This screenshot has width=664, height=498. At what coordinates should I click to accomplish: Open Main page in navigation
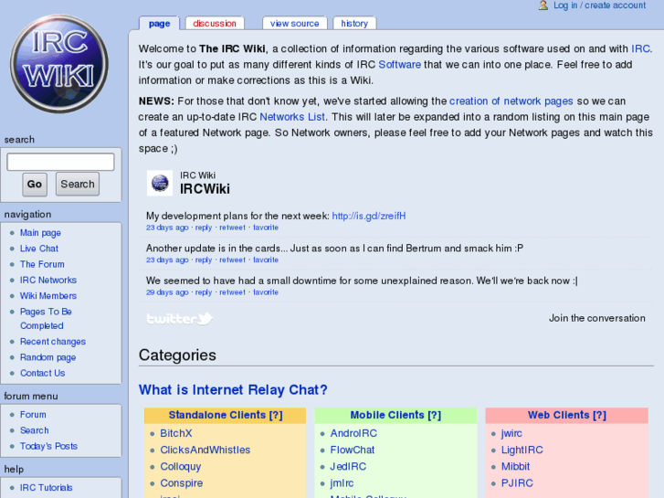[40, 233]
